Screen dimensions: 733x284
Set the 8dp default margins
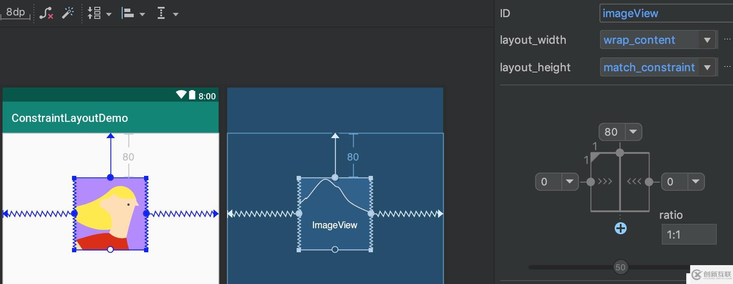click(x=16, y=13)
